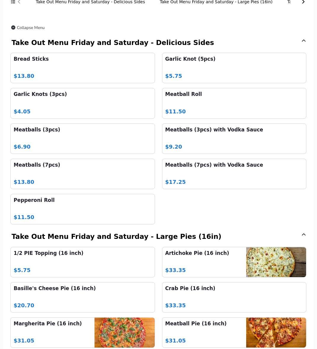Click the Collapse Menu minus icon
This screenshot has height=349, width=317.
13,28
